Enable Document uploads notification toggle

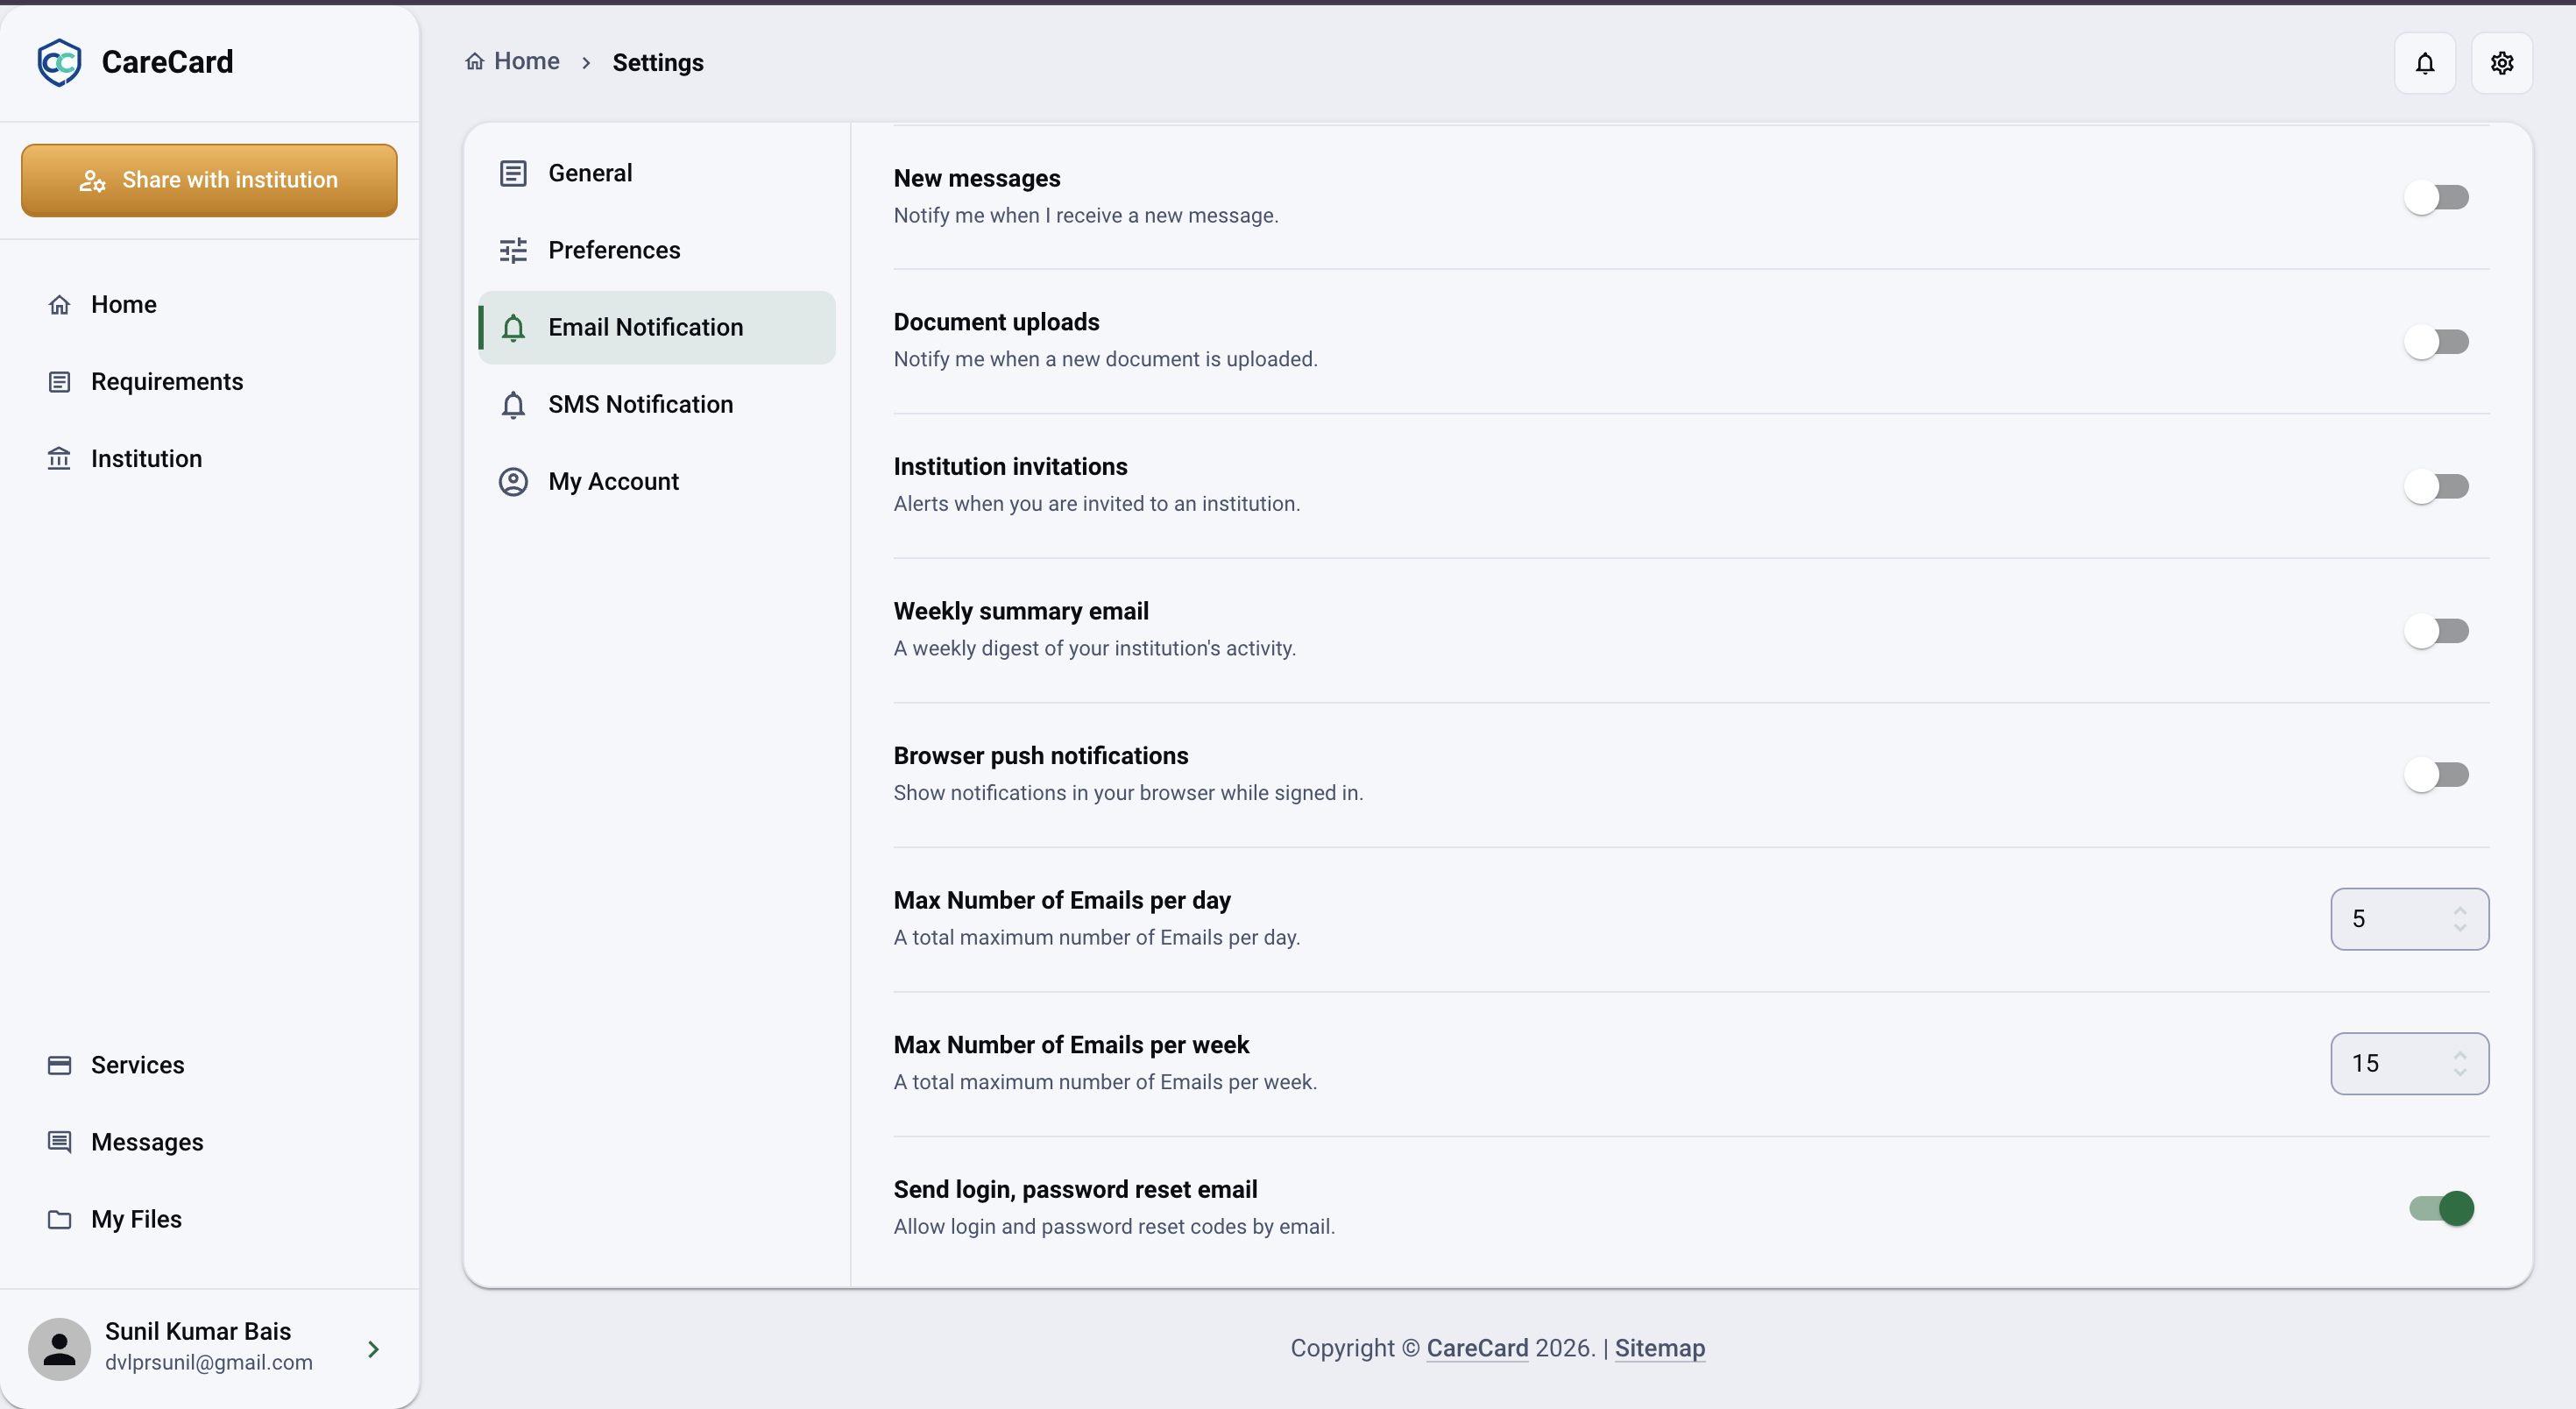(x=2438, y=342)
